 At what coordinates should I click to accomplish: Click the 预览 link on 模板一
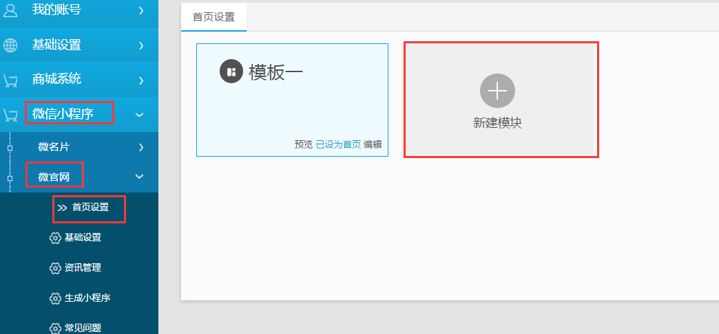click(304, 144)
